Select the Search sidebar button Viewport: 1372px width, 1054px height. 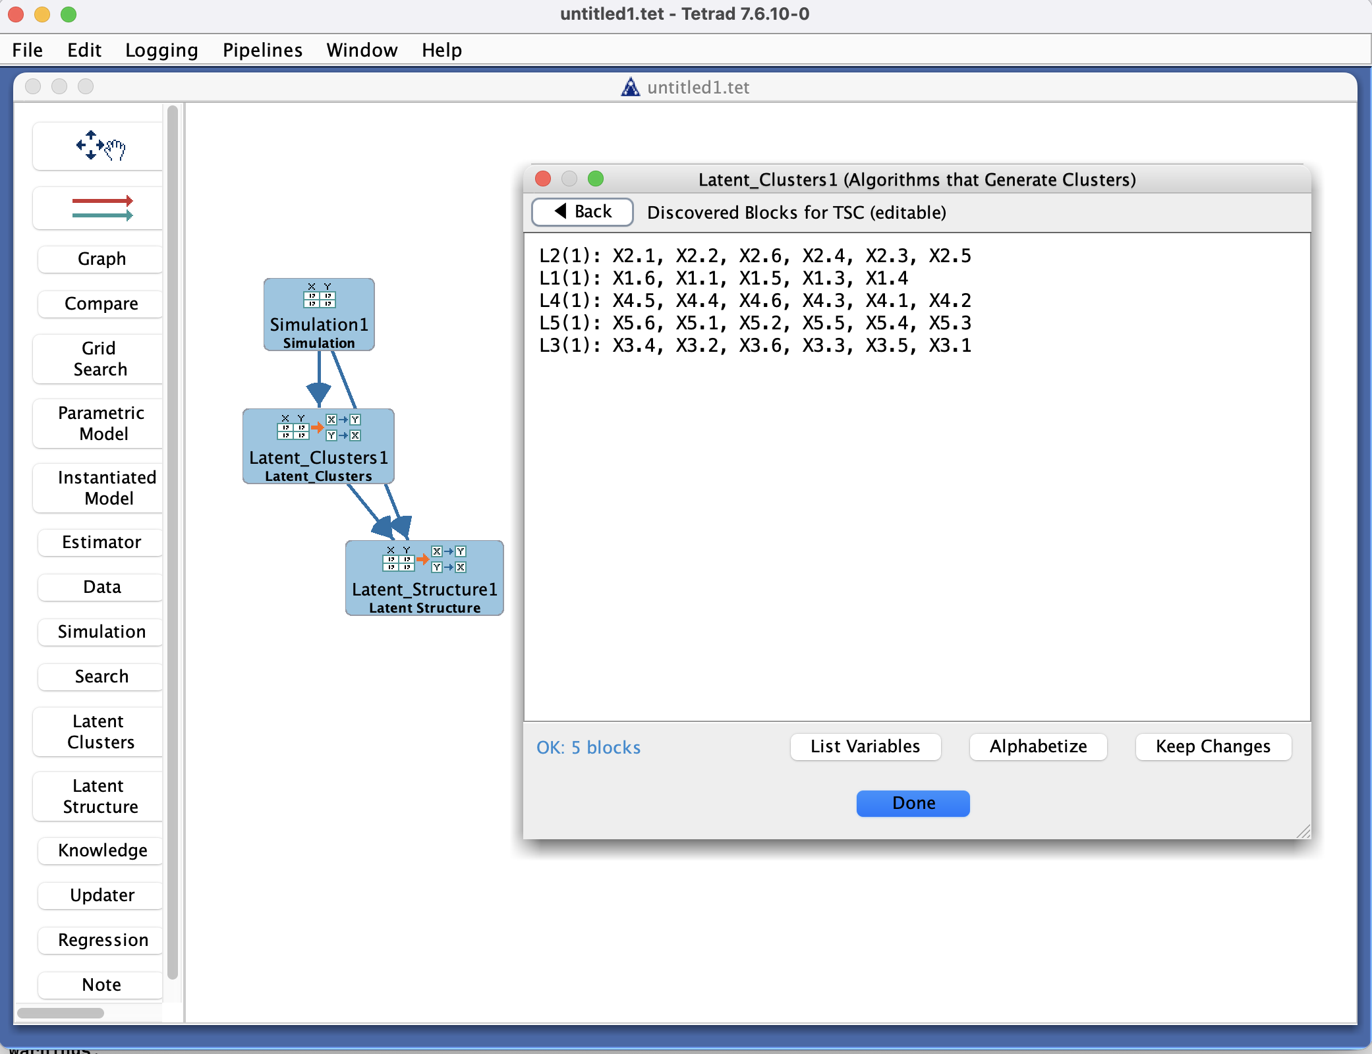(x=100, y=677)
